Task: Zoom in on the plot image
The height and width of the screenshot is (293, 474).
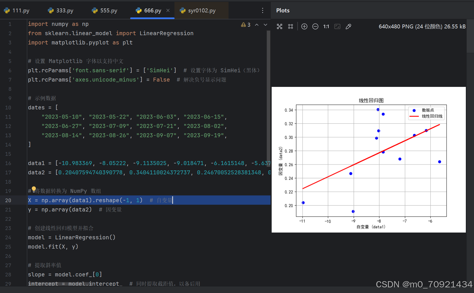Action: click(x=304, y=26)
